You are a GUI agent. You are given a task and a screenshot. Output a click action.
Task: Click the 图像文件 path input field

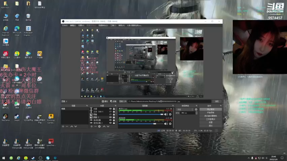169,101
